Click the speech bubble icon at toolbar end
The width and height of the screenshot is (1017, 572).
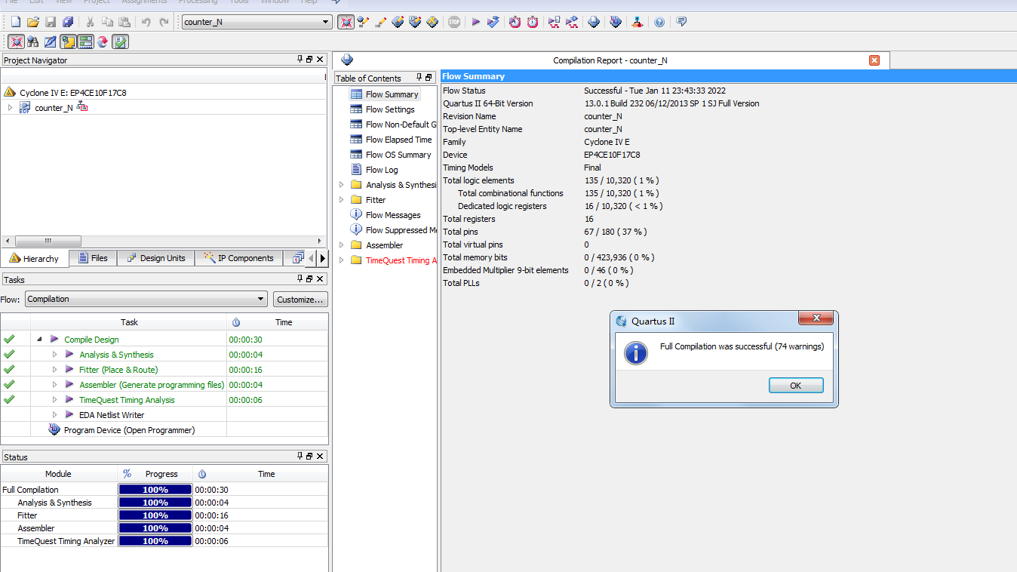tap(681, 22)
